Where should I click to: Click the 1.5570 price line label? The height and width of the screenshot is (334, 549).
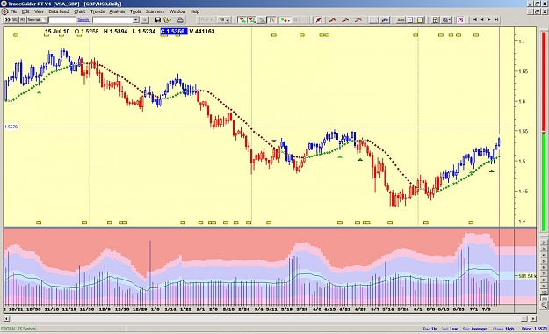(x=11, y=127)
